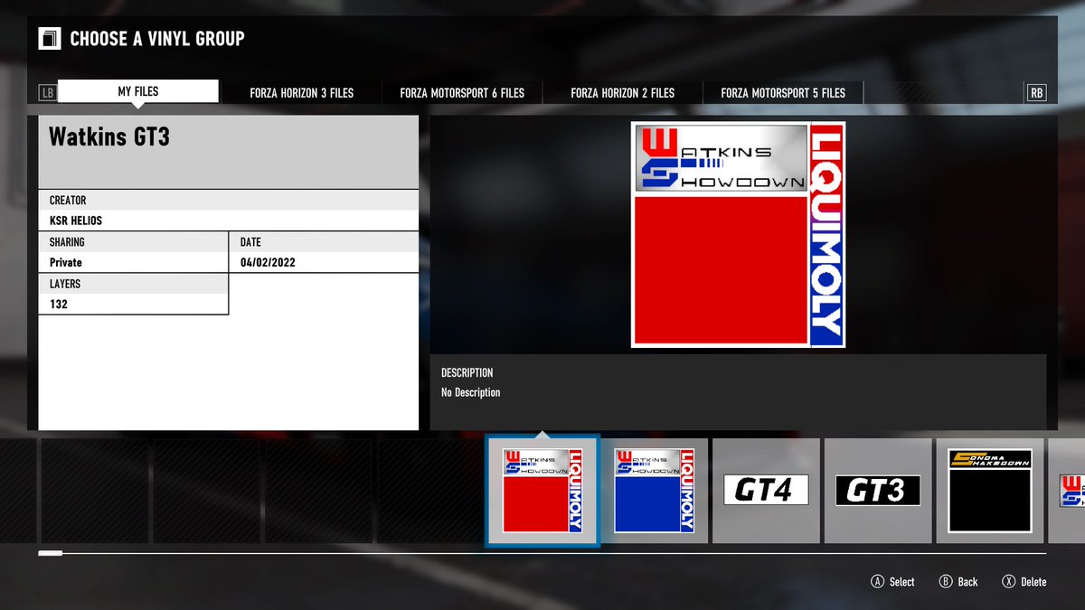The width and height of the screenshot is (1085, 610).
Task: Click the 04/02/2022 date value
Action: 268,263
